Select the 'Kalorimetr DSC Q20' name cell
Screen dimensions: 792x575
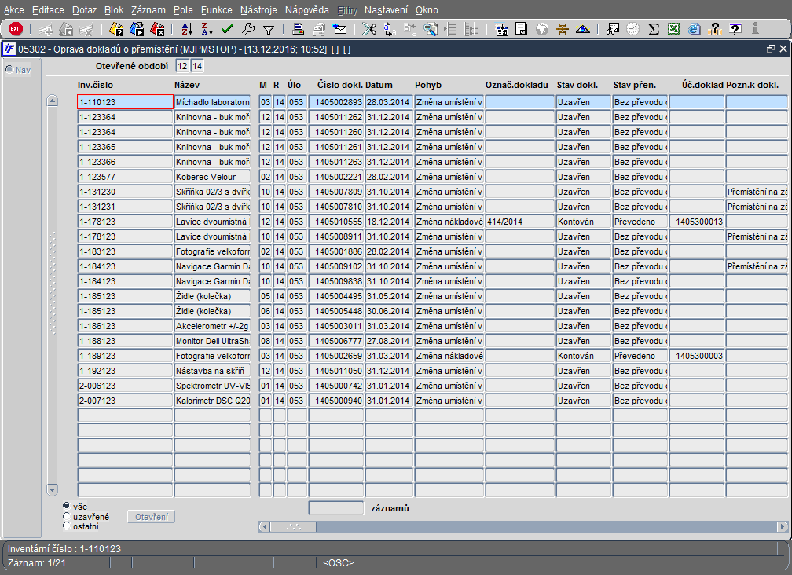[213, 401]
